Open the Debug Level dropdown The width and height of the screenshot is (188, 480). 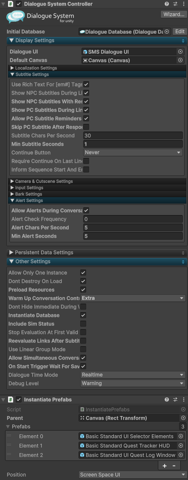click(x=133, y=383)
